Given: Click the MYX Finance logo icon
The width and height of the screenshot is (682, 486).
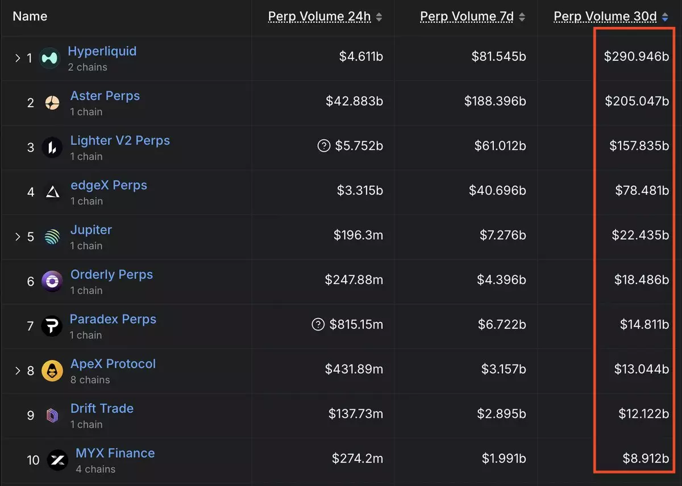Looking at the screenshot, I should click(57, 460).
